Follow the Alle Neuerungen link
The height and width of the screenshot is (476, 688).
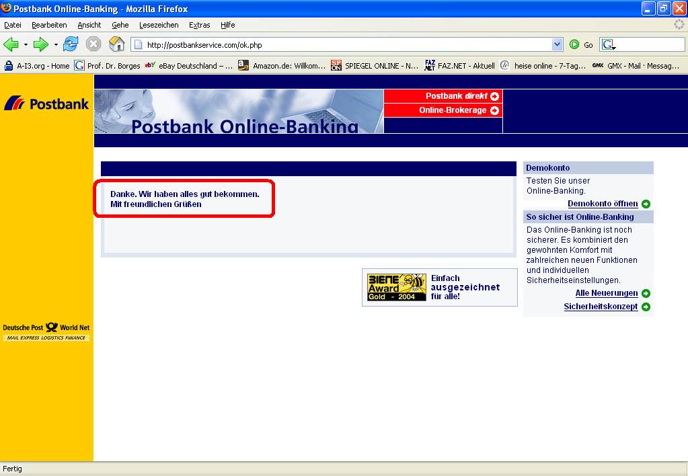(607, 293)
